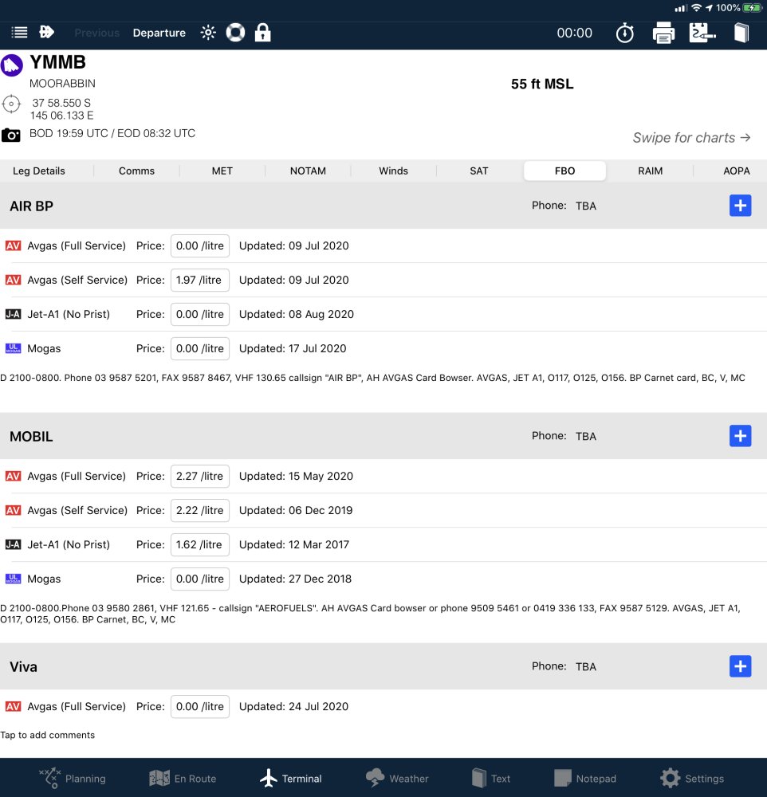Edit MOBIL Mogas price field

pos(200,579)
